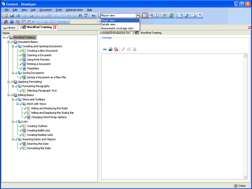
Task: Click the Expand all toolbar icon
Action: 69,16
